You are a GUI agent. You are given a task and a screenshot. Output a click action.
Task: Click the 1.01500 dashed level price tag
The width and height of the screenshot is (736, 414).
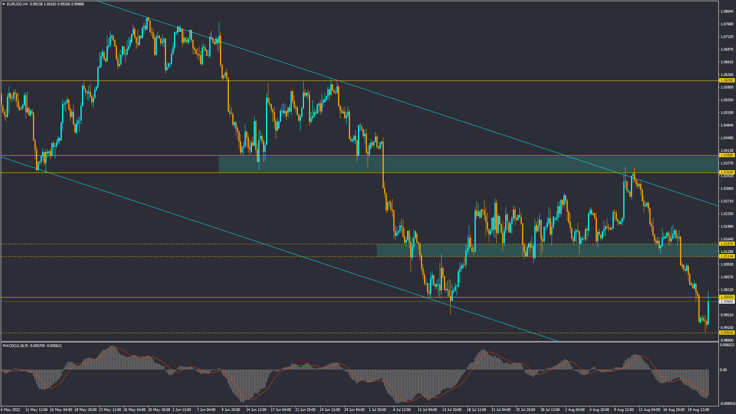click(727, 244)
